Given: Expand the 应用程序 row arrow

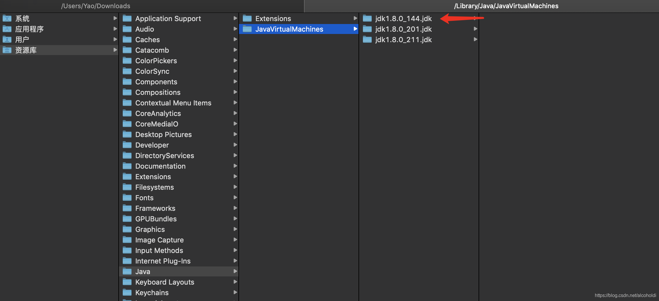Looking at the screenshot, I should (x=115, y=29).
